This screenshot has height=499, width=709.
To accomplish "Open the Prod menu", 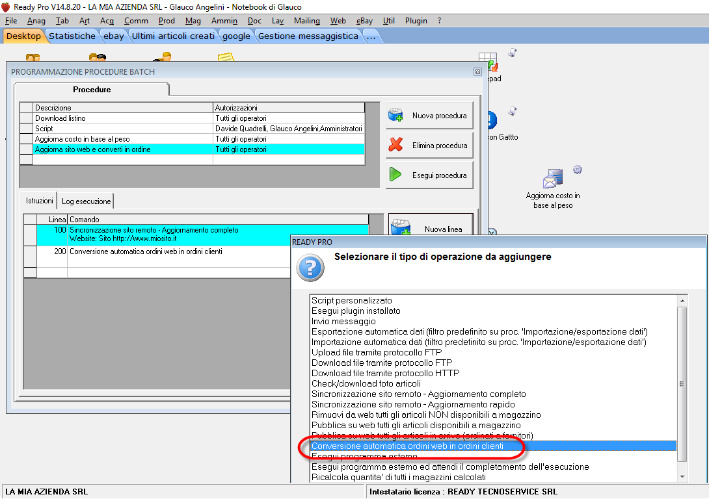I will click(x=167, y=21).
